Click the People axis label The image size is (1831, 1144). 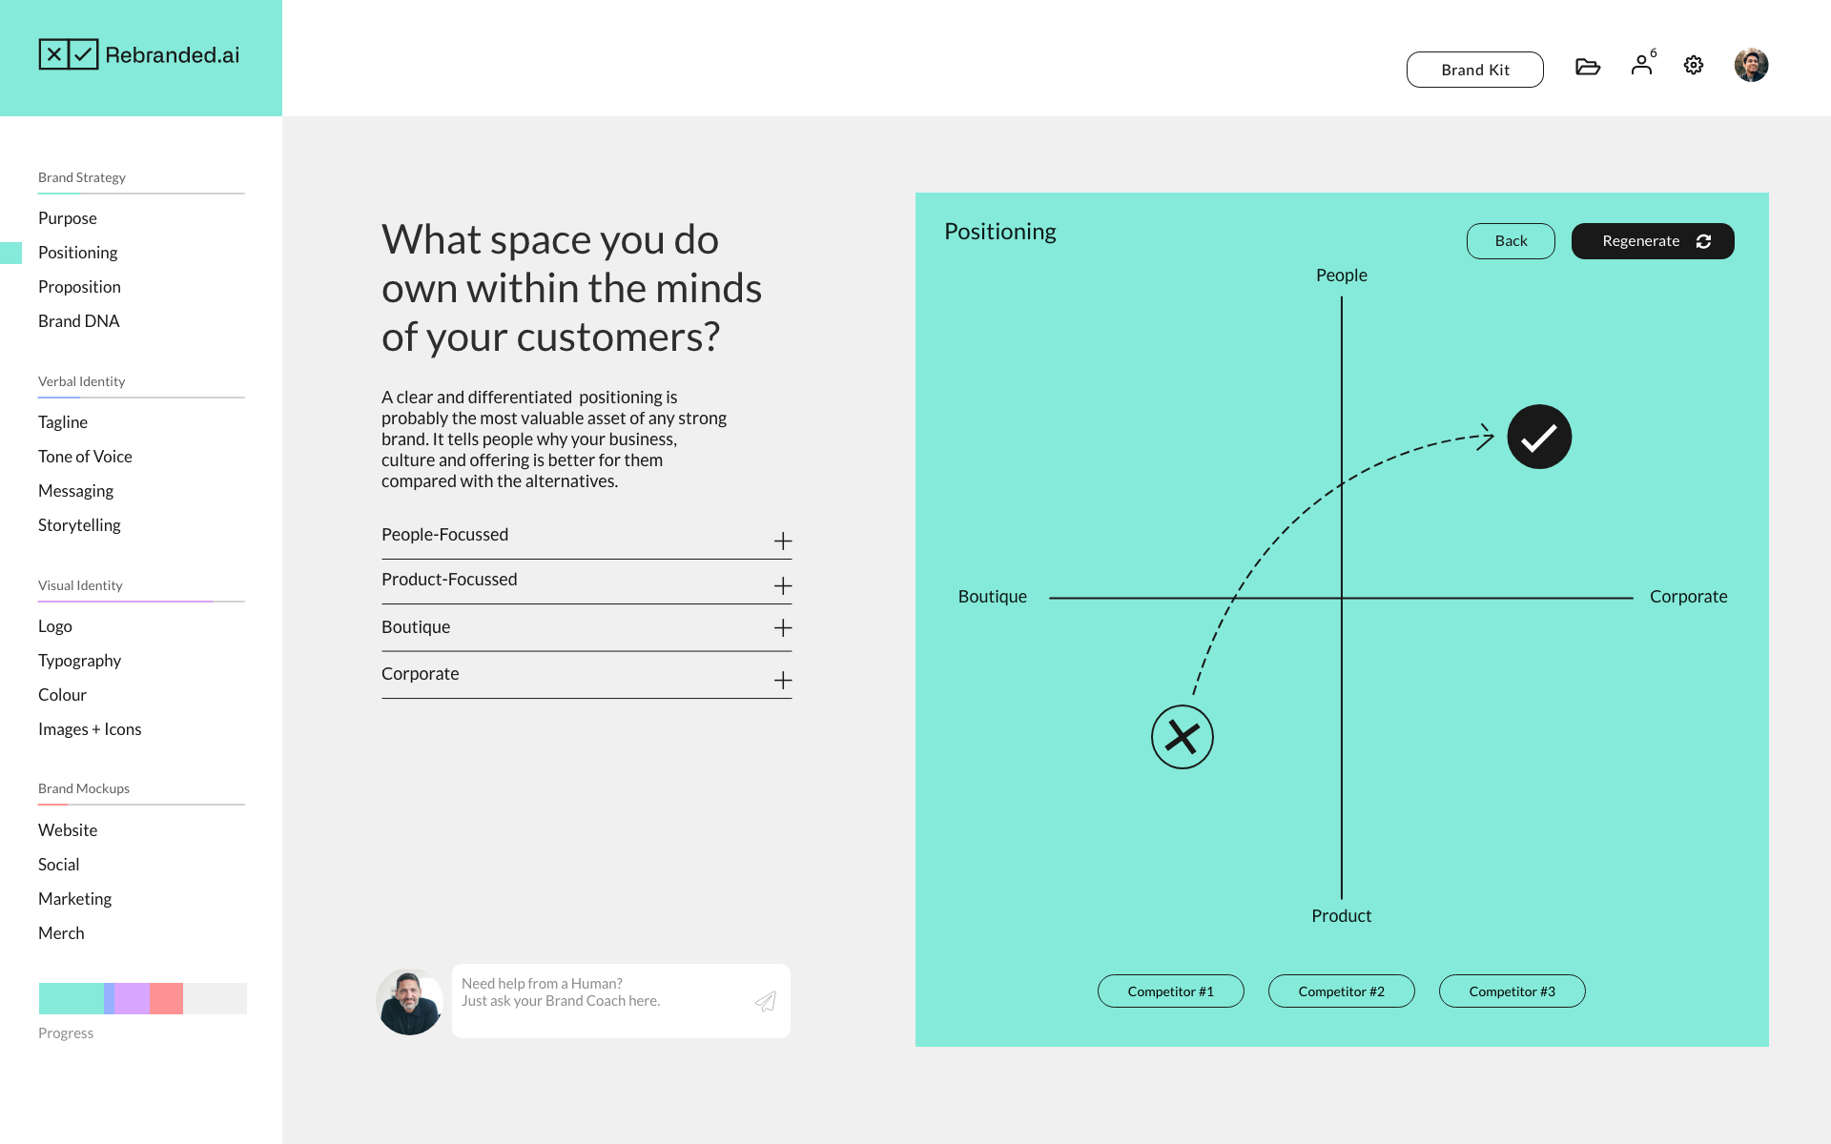coord(1342,276)
